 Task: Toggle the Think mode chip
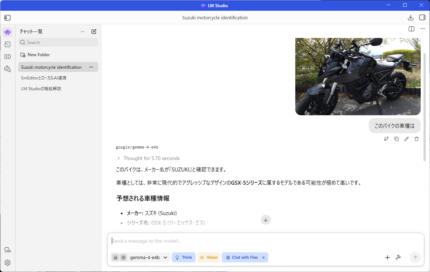183,257
